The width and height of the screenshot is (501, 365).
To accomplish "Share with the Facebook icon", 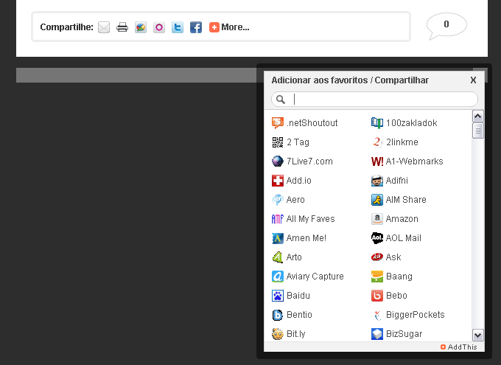I will pos(196,27).
